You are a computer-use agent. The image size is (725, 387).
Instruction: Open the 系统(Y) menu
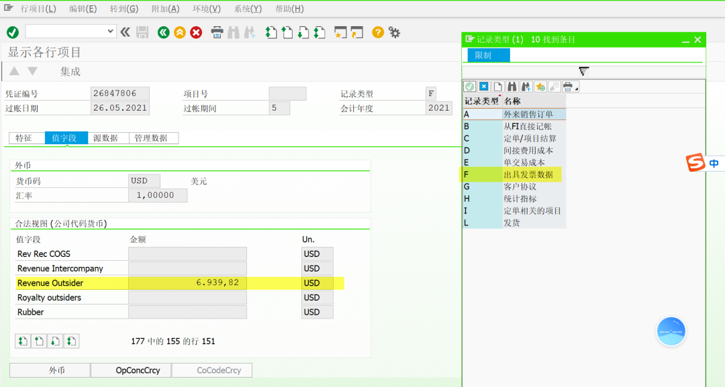point(248,9)
